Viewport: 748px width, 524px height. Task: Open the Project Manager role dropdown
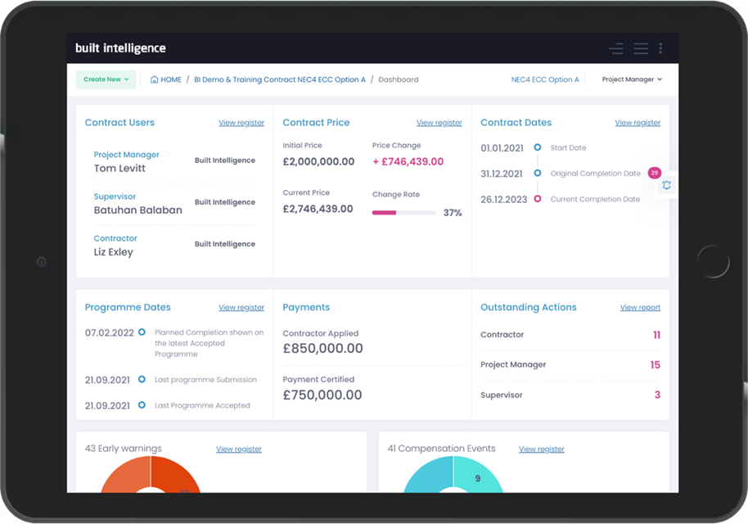[x=632, y=79]
